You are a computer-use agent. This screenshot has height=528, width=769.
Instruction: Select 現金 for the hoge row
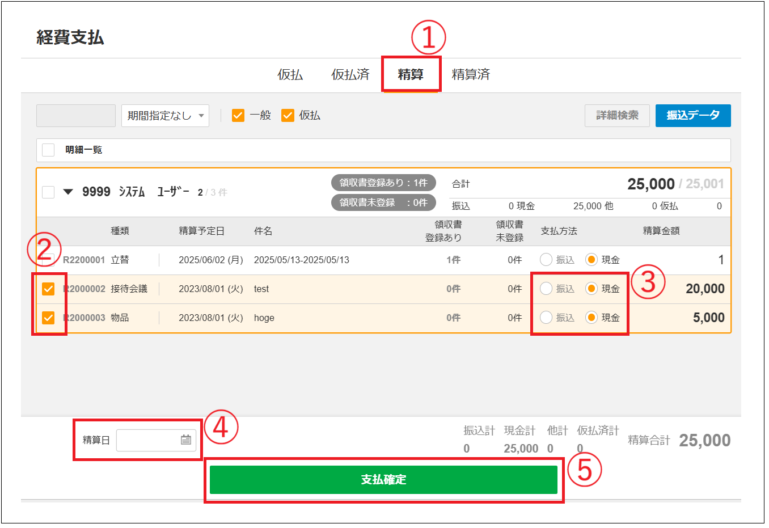click(591, 318)
